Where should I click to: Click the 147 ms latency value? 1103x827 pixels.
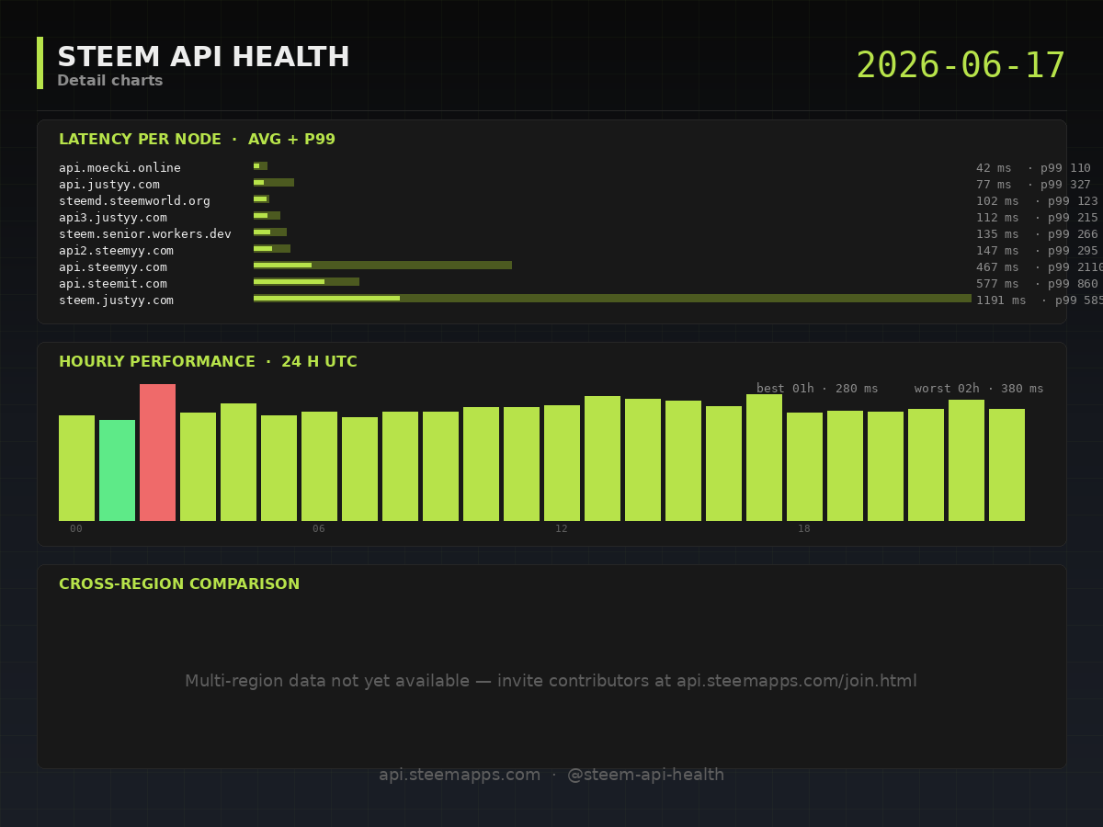[x=997, y=251]
